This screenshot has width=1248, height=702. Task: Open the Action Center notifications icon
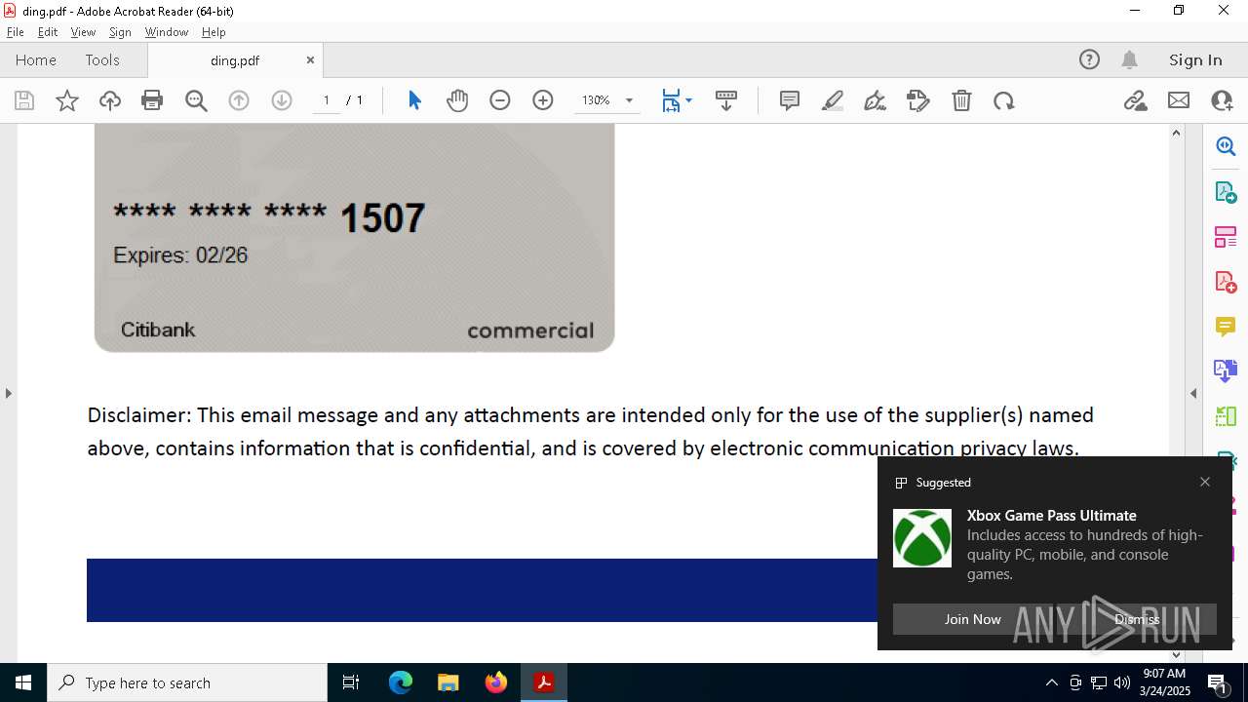[x=1219, y=682]
